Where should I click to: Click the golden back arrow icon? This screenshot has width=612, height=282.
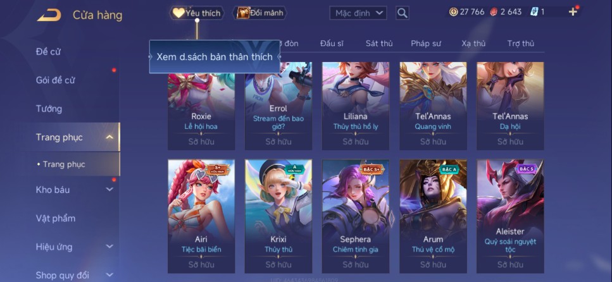[49, 15]
